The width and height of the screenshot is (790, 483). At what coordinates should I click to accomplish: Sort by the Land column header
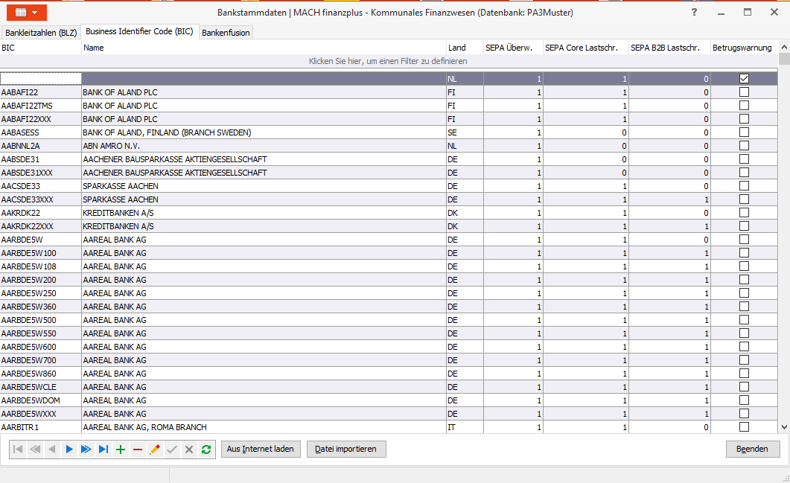coord(465,48)
